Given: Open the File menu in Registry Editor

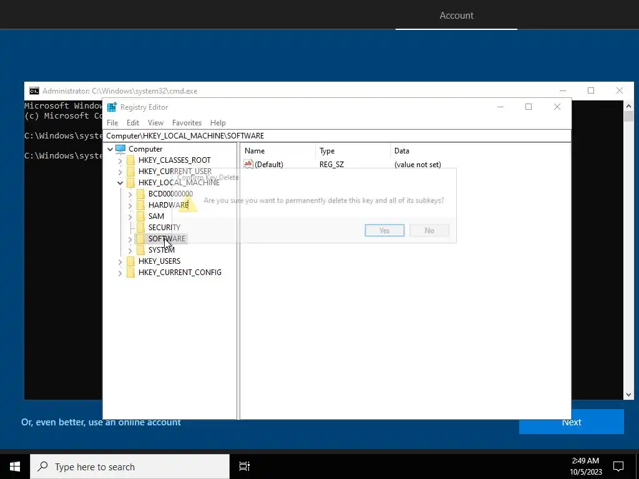Looking at the screenshot, I should (x=112, y=123).
